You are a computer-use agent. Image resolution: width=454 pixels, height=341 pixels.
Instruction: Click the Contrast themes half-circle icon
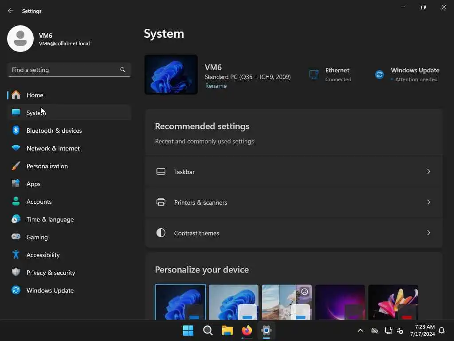coord(161,233)
